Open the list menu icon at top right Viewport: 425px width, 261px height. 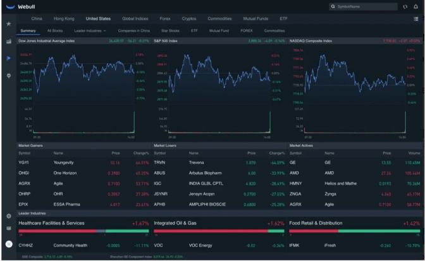(416, 19)
